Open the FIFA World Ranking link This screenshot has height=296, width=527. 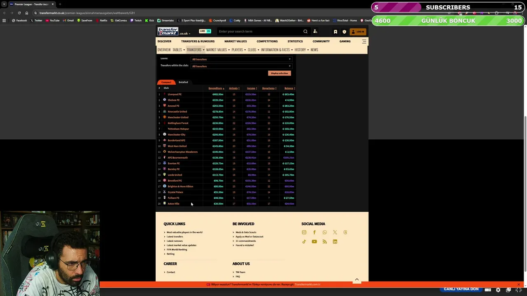click(177, 250)
